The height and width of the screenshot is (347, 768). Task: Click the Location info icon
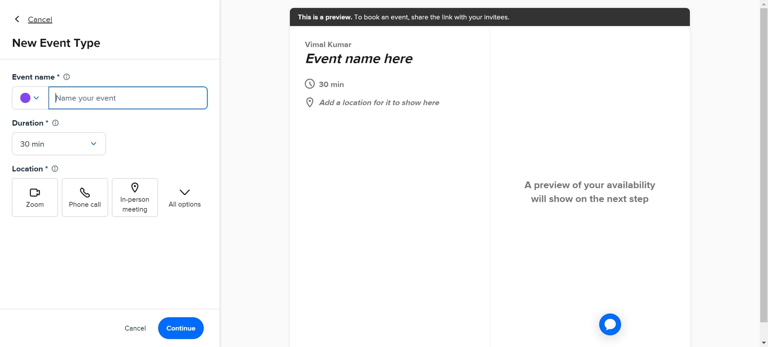[54, 168]
